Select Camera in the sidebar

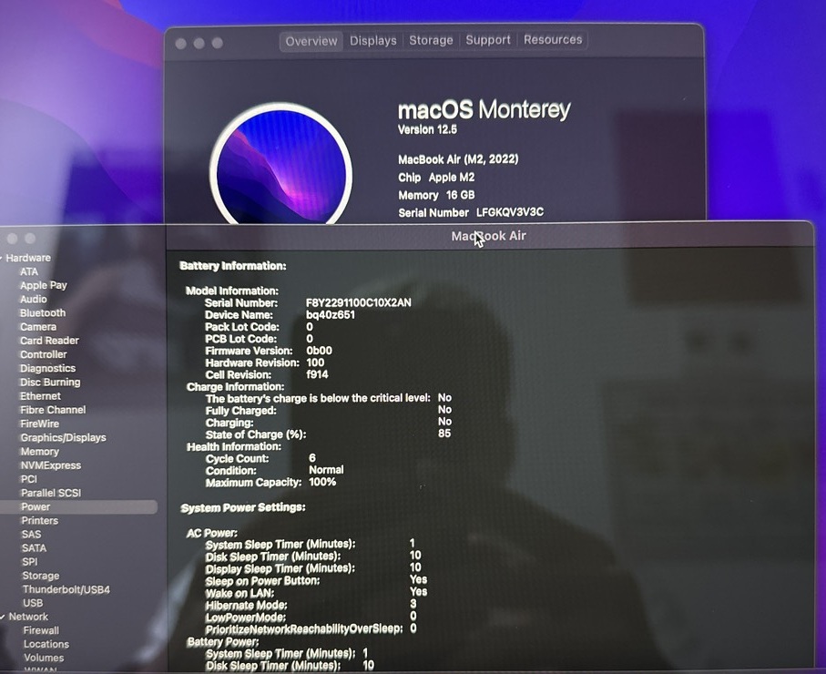38,327
